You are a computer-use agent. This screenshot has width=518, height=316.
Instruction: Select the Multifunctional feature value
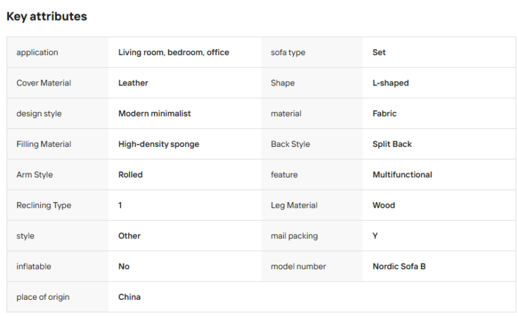402,175
